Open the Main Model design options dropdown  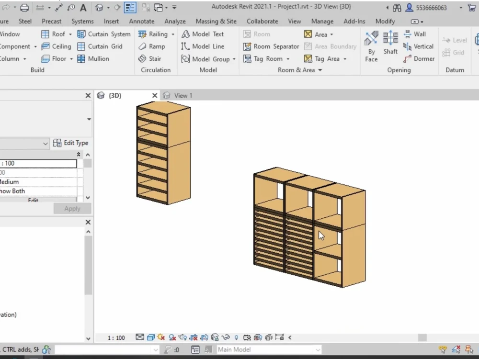click(269, 349)
